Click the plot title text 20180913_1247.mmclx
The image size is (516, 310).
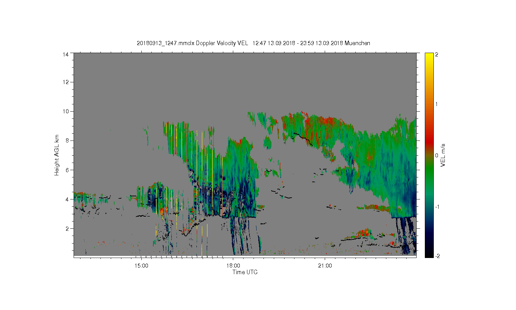coord(166,43)
